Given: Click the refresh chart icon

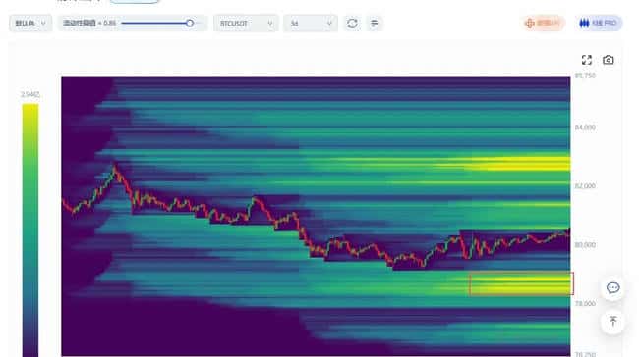Looking at the screenshot, I should pos(352,24).
